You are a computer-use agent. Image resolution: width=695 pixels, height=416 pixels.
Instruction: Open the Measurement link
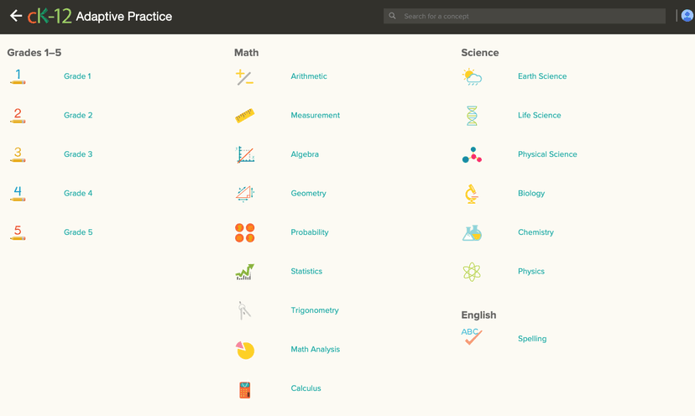pos(315,115)
